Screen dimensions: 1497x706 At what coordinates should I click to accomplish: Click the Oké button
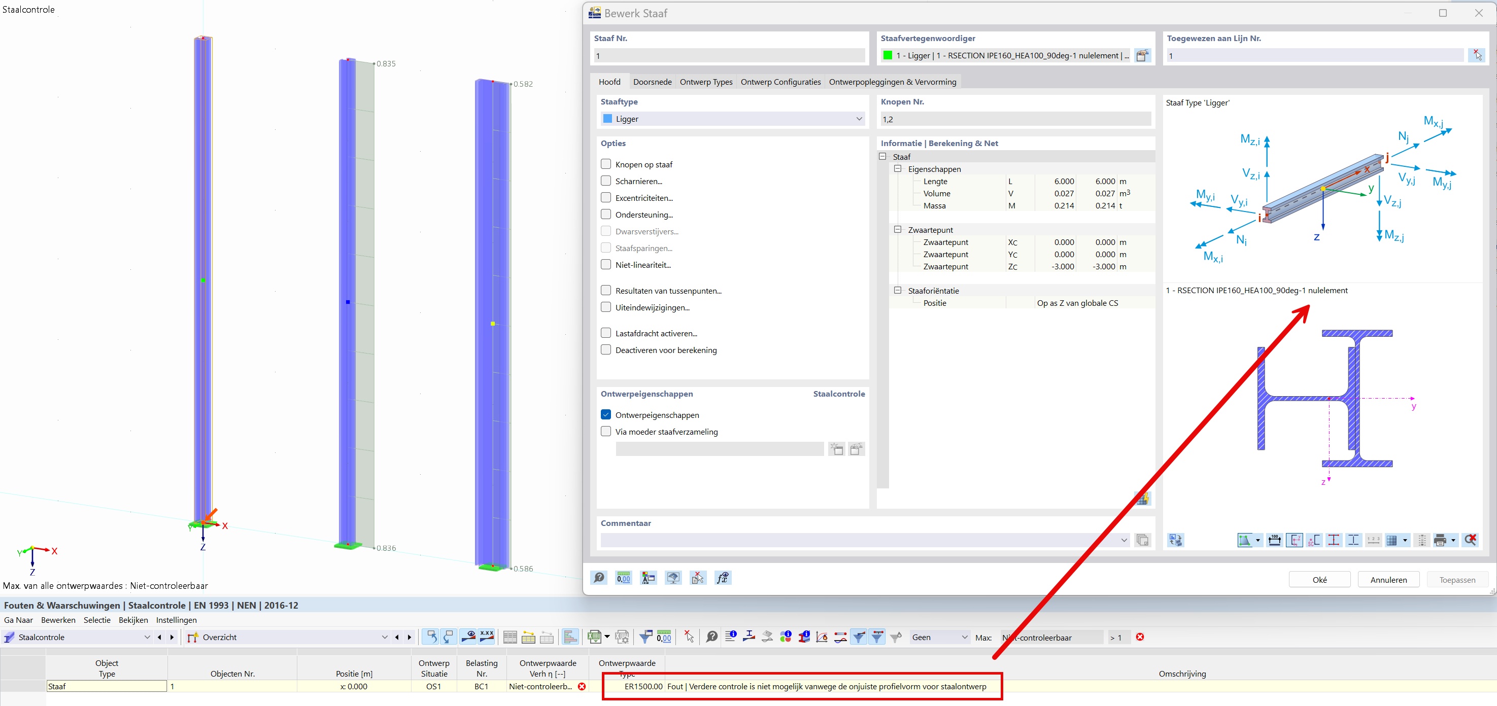coord(1319,579)
